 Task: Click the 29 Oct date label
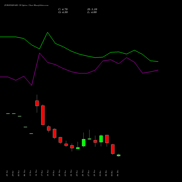pos(13,173)
